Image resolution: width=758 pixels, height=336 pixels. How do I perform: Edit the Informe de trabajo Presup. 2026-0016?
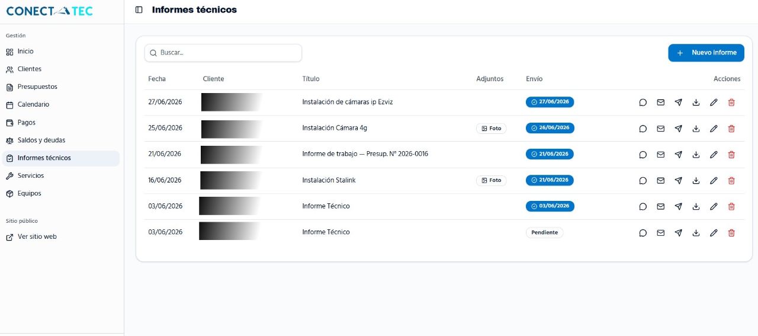coord(714,155)
